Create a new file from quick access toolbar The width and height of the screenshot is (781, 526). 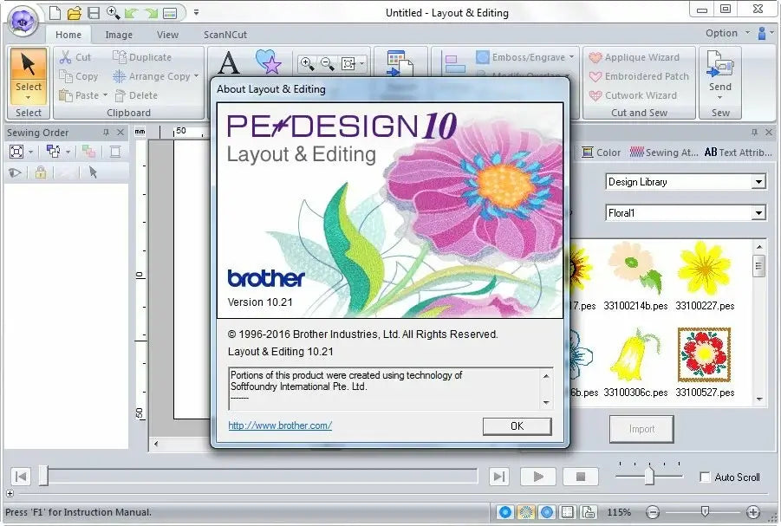[x=55, y=13]
